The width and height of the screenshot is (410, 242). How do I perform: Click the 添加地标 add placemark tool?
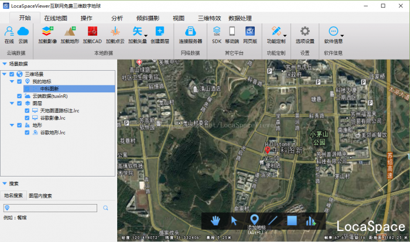point(254,219)
